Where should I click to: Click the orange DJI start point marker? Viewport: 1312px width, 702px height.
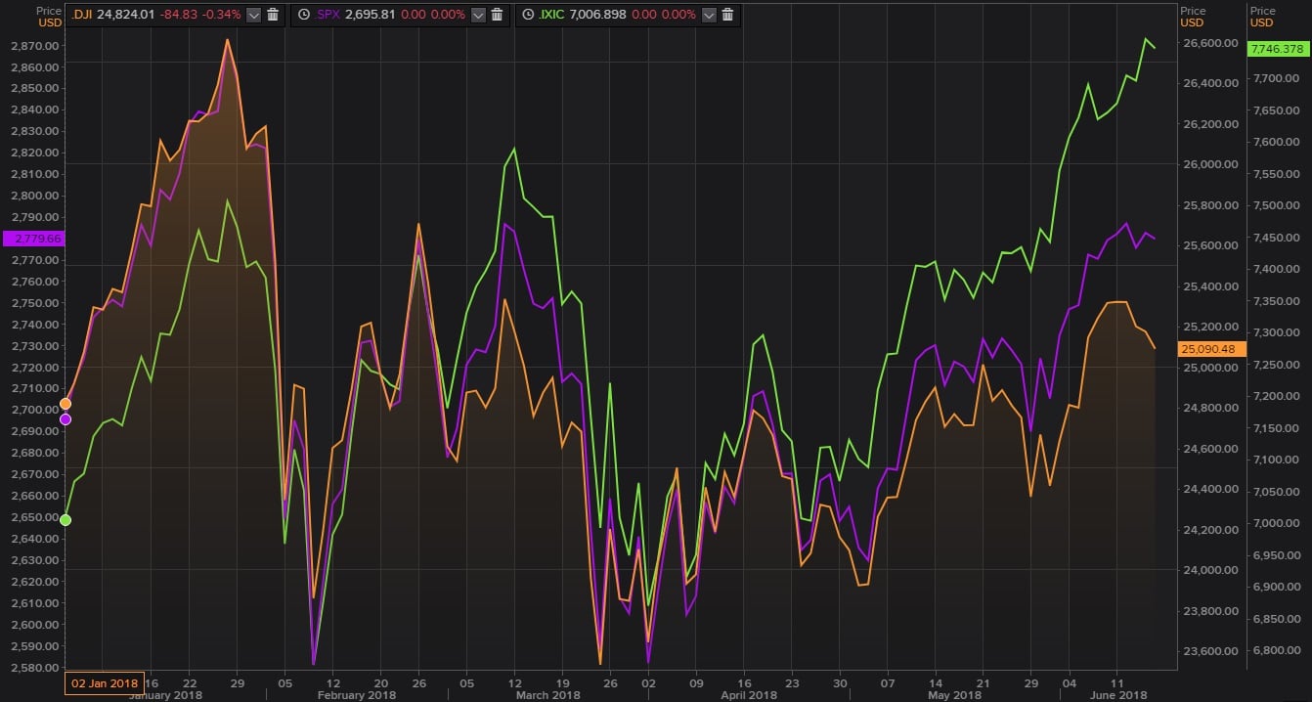(x=66, y=403)
